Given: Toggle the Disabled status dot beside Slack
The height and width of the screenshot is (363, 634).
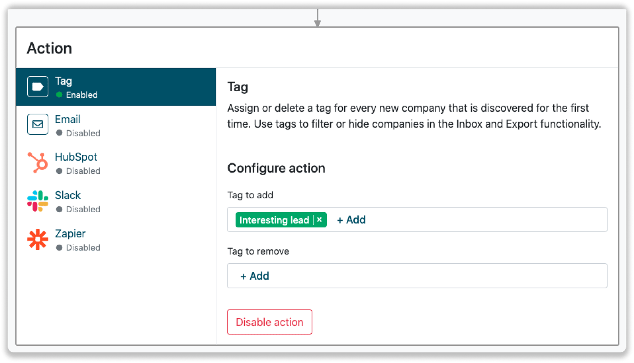Looking at the screenshot, I should click(x=60, y=209).
